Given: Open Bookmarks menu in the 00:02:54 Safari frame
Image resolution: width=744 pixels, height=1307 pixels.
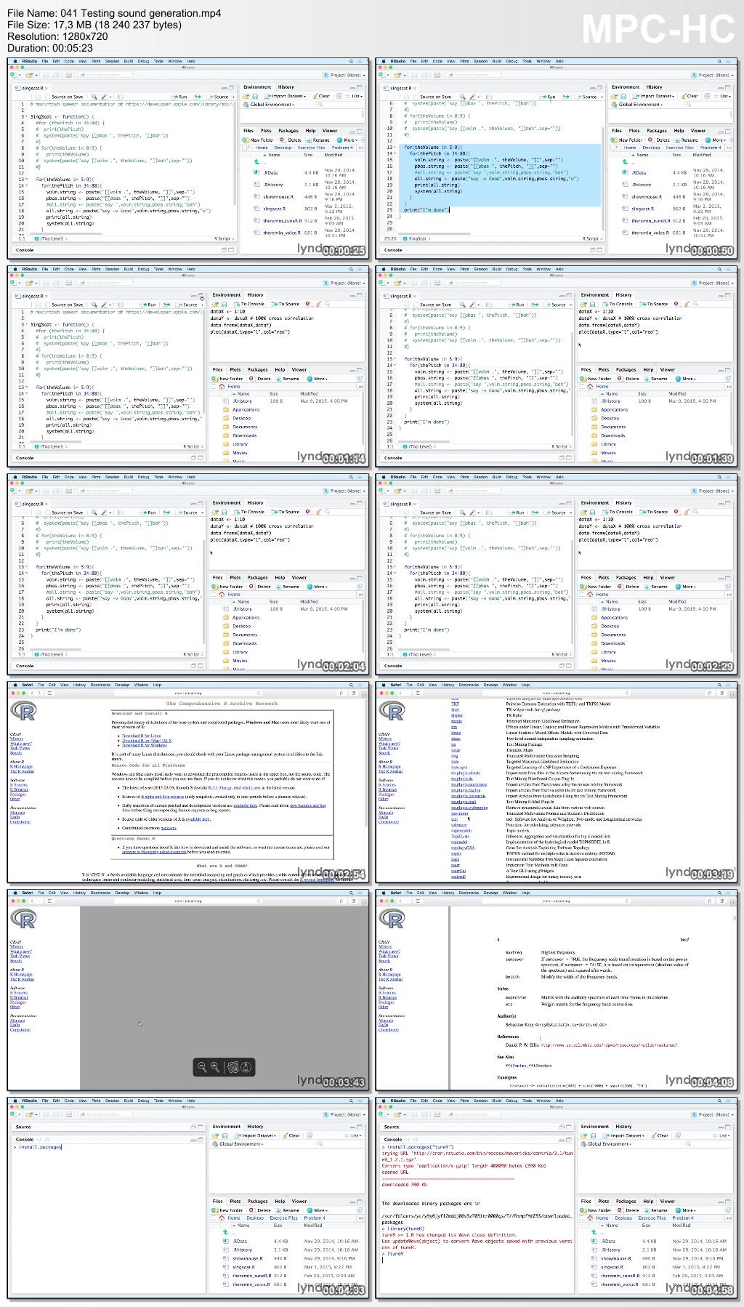Looking at the screenshot, I should [x=100, y=685].
